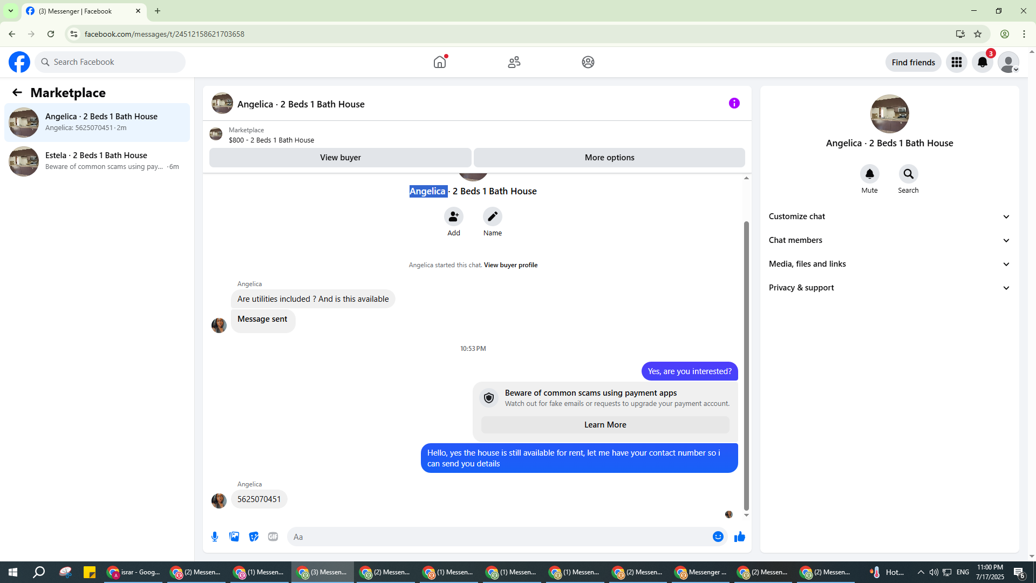The height and width of the screenshot is (583, 1036).
Task: View site information icon in address bar
Action: [74, 34]
